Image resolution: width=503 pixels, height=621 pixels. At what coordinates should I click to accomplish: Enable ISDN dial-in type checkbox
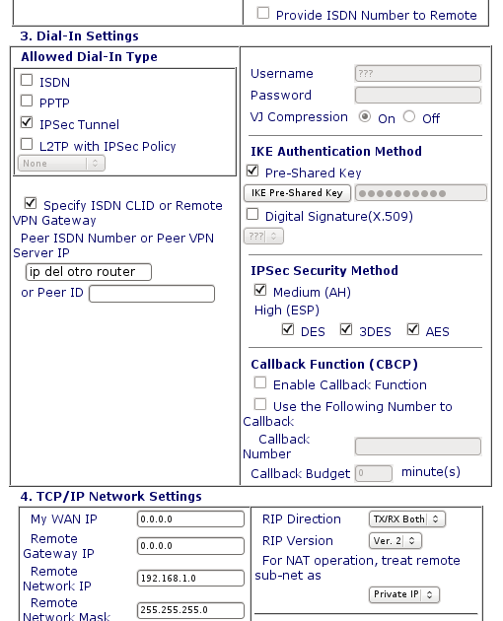[27, 80]
